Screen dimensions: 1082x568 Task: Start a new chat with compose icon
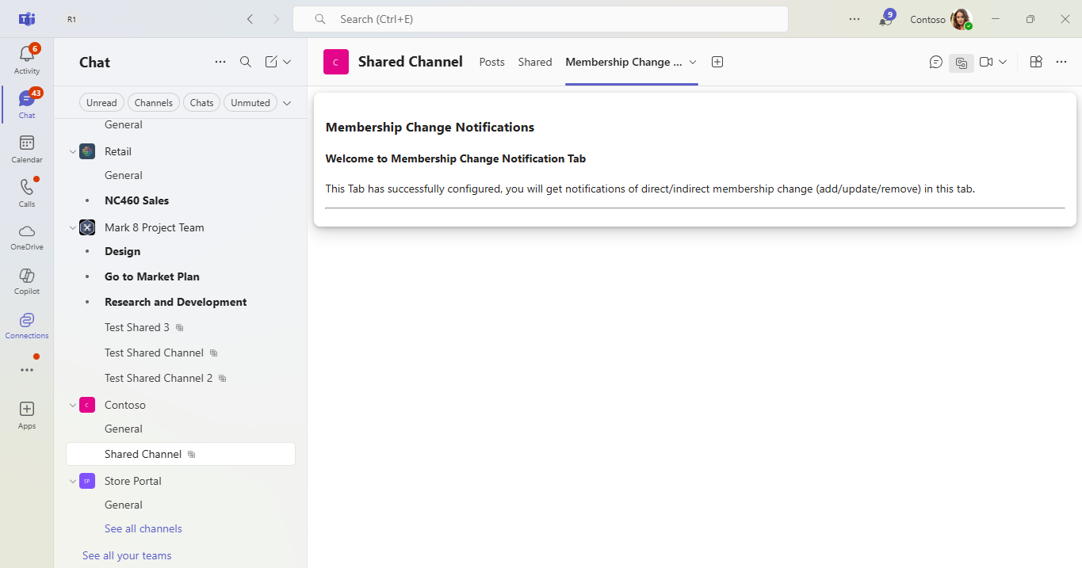point(271,62)
